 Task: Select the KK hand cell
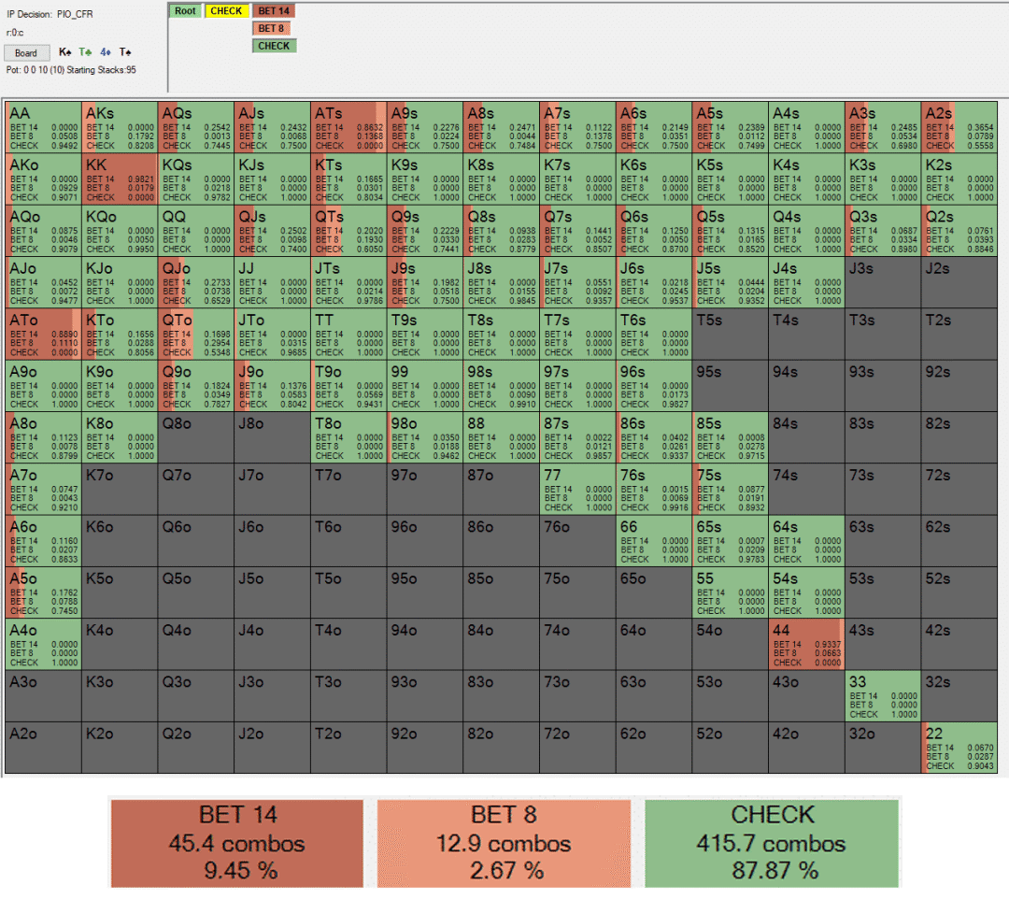pyautogui.click(x=120, y=178)
